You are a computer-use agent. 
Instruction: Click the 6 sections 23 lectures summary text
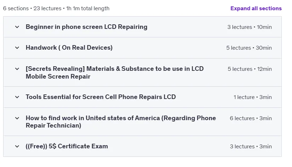pyautogui.click(x=56, y=8)
